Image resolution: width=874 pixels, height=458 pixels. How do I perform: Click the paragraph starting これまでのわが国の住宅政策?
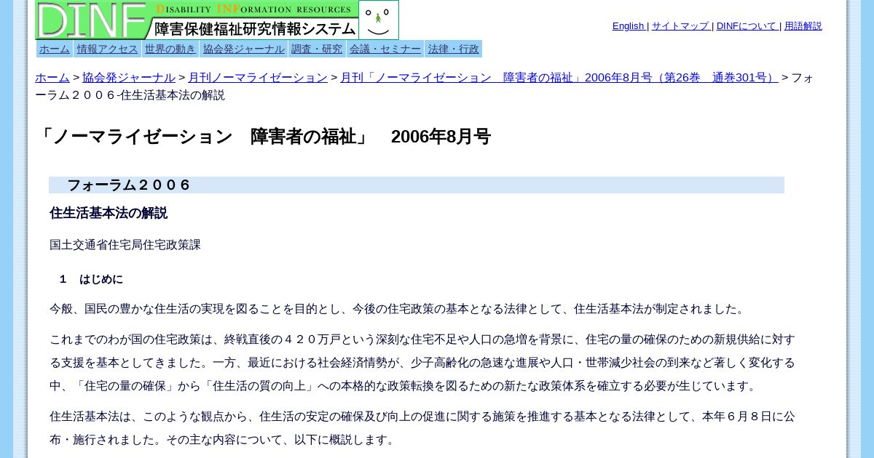coord(422,363)
